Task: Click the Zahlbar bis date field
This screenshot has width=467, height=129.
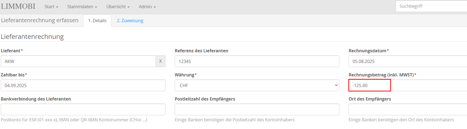Action: 83,85
